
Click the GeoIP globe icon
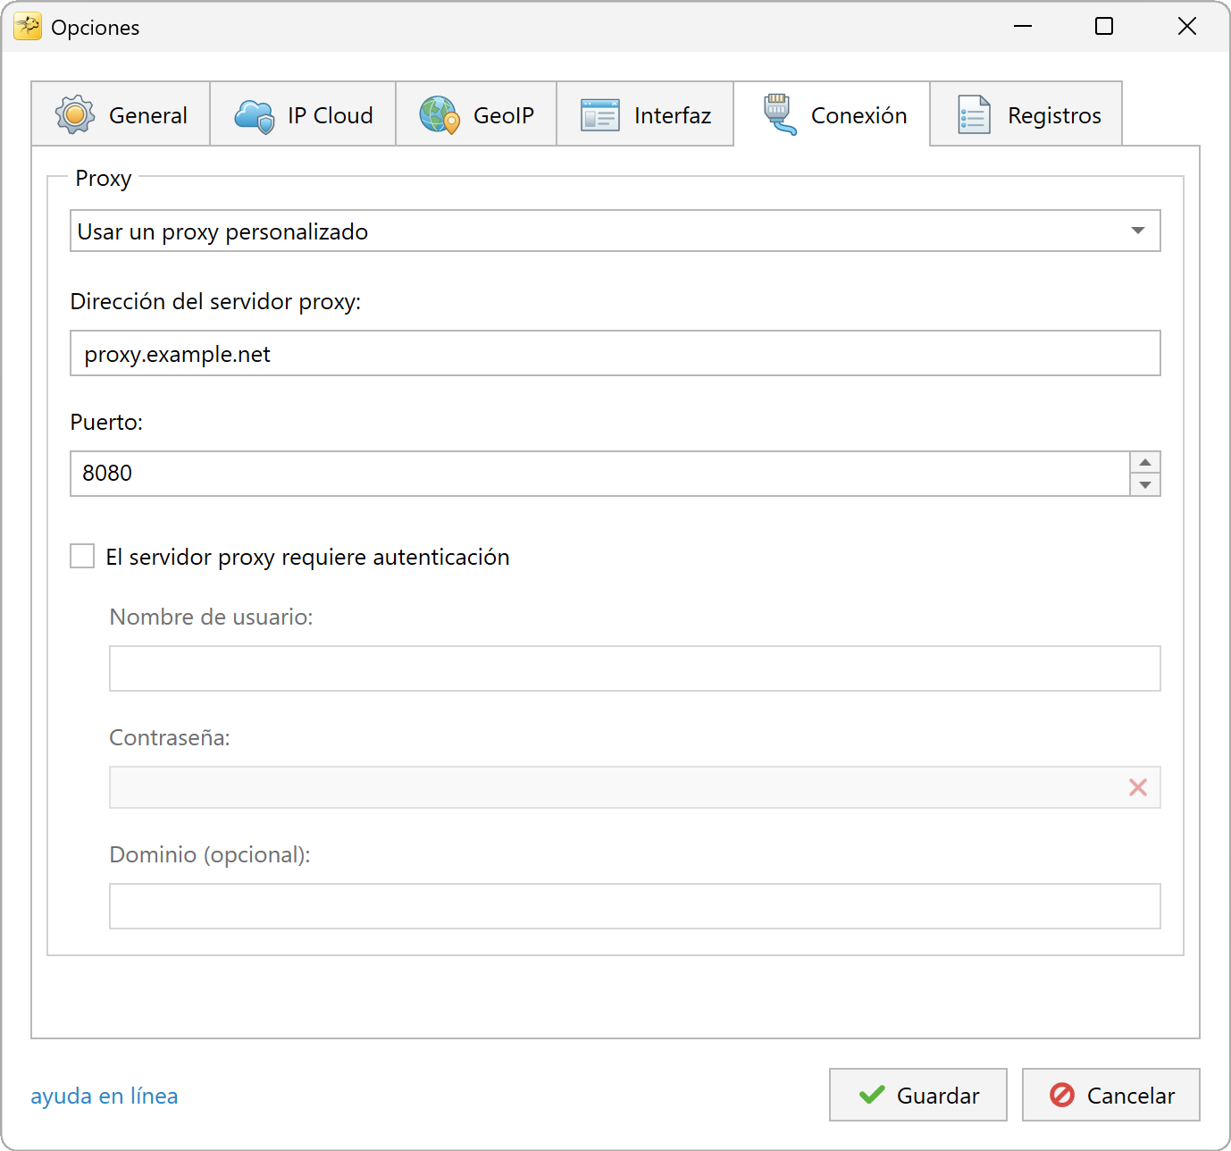click(440, 114)
